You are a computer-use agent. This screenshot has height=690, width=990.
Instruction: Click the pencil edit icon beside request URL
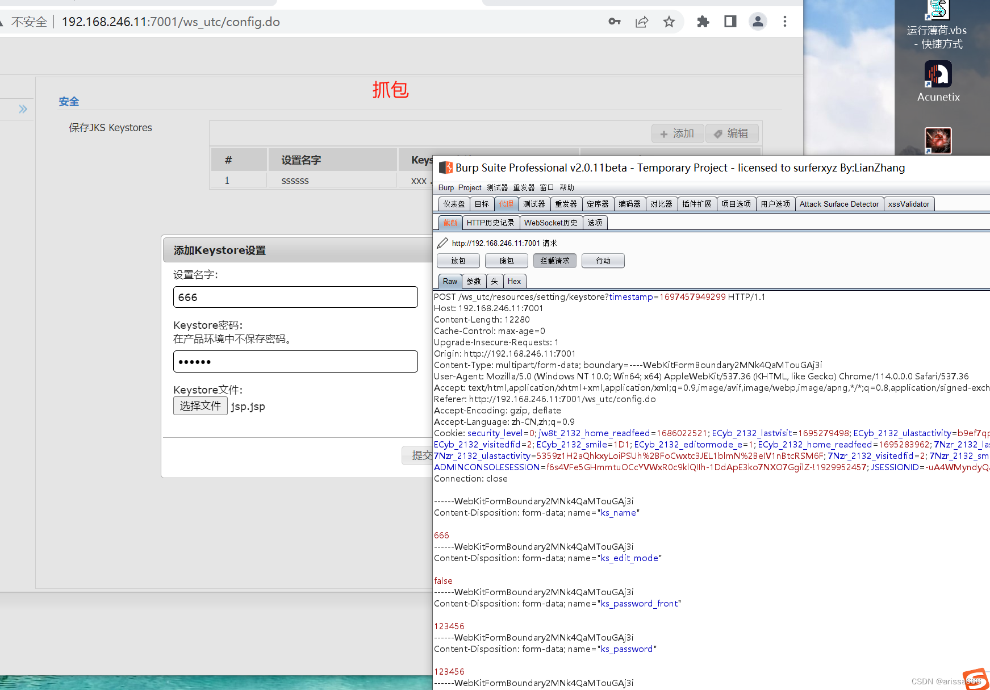click(442, 243)
